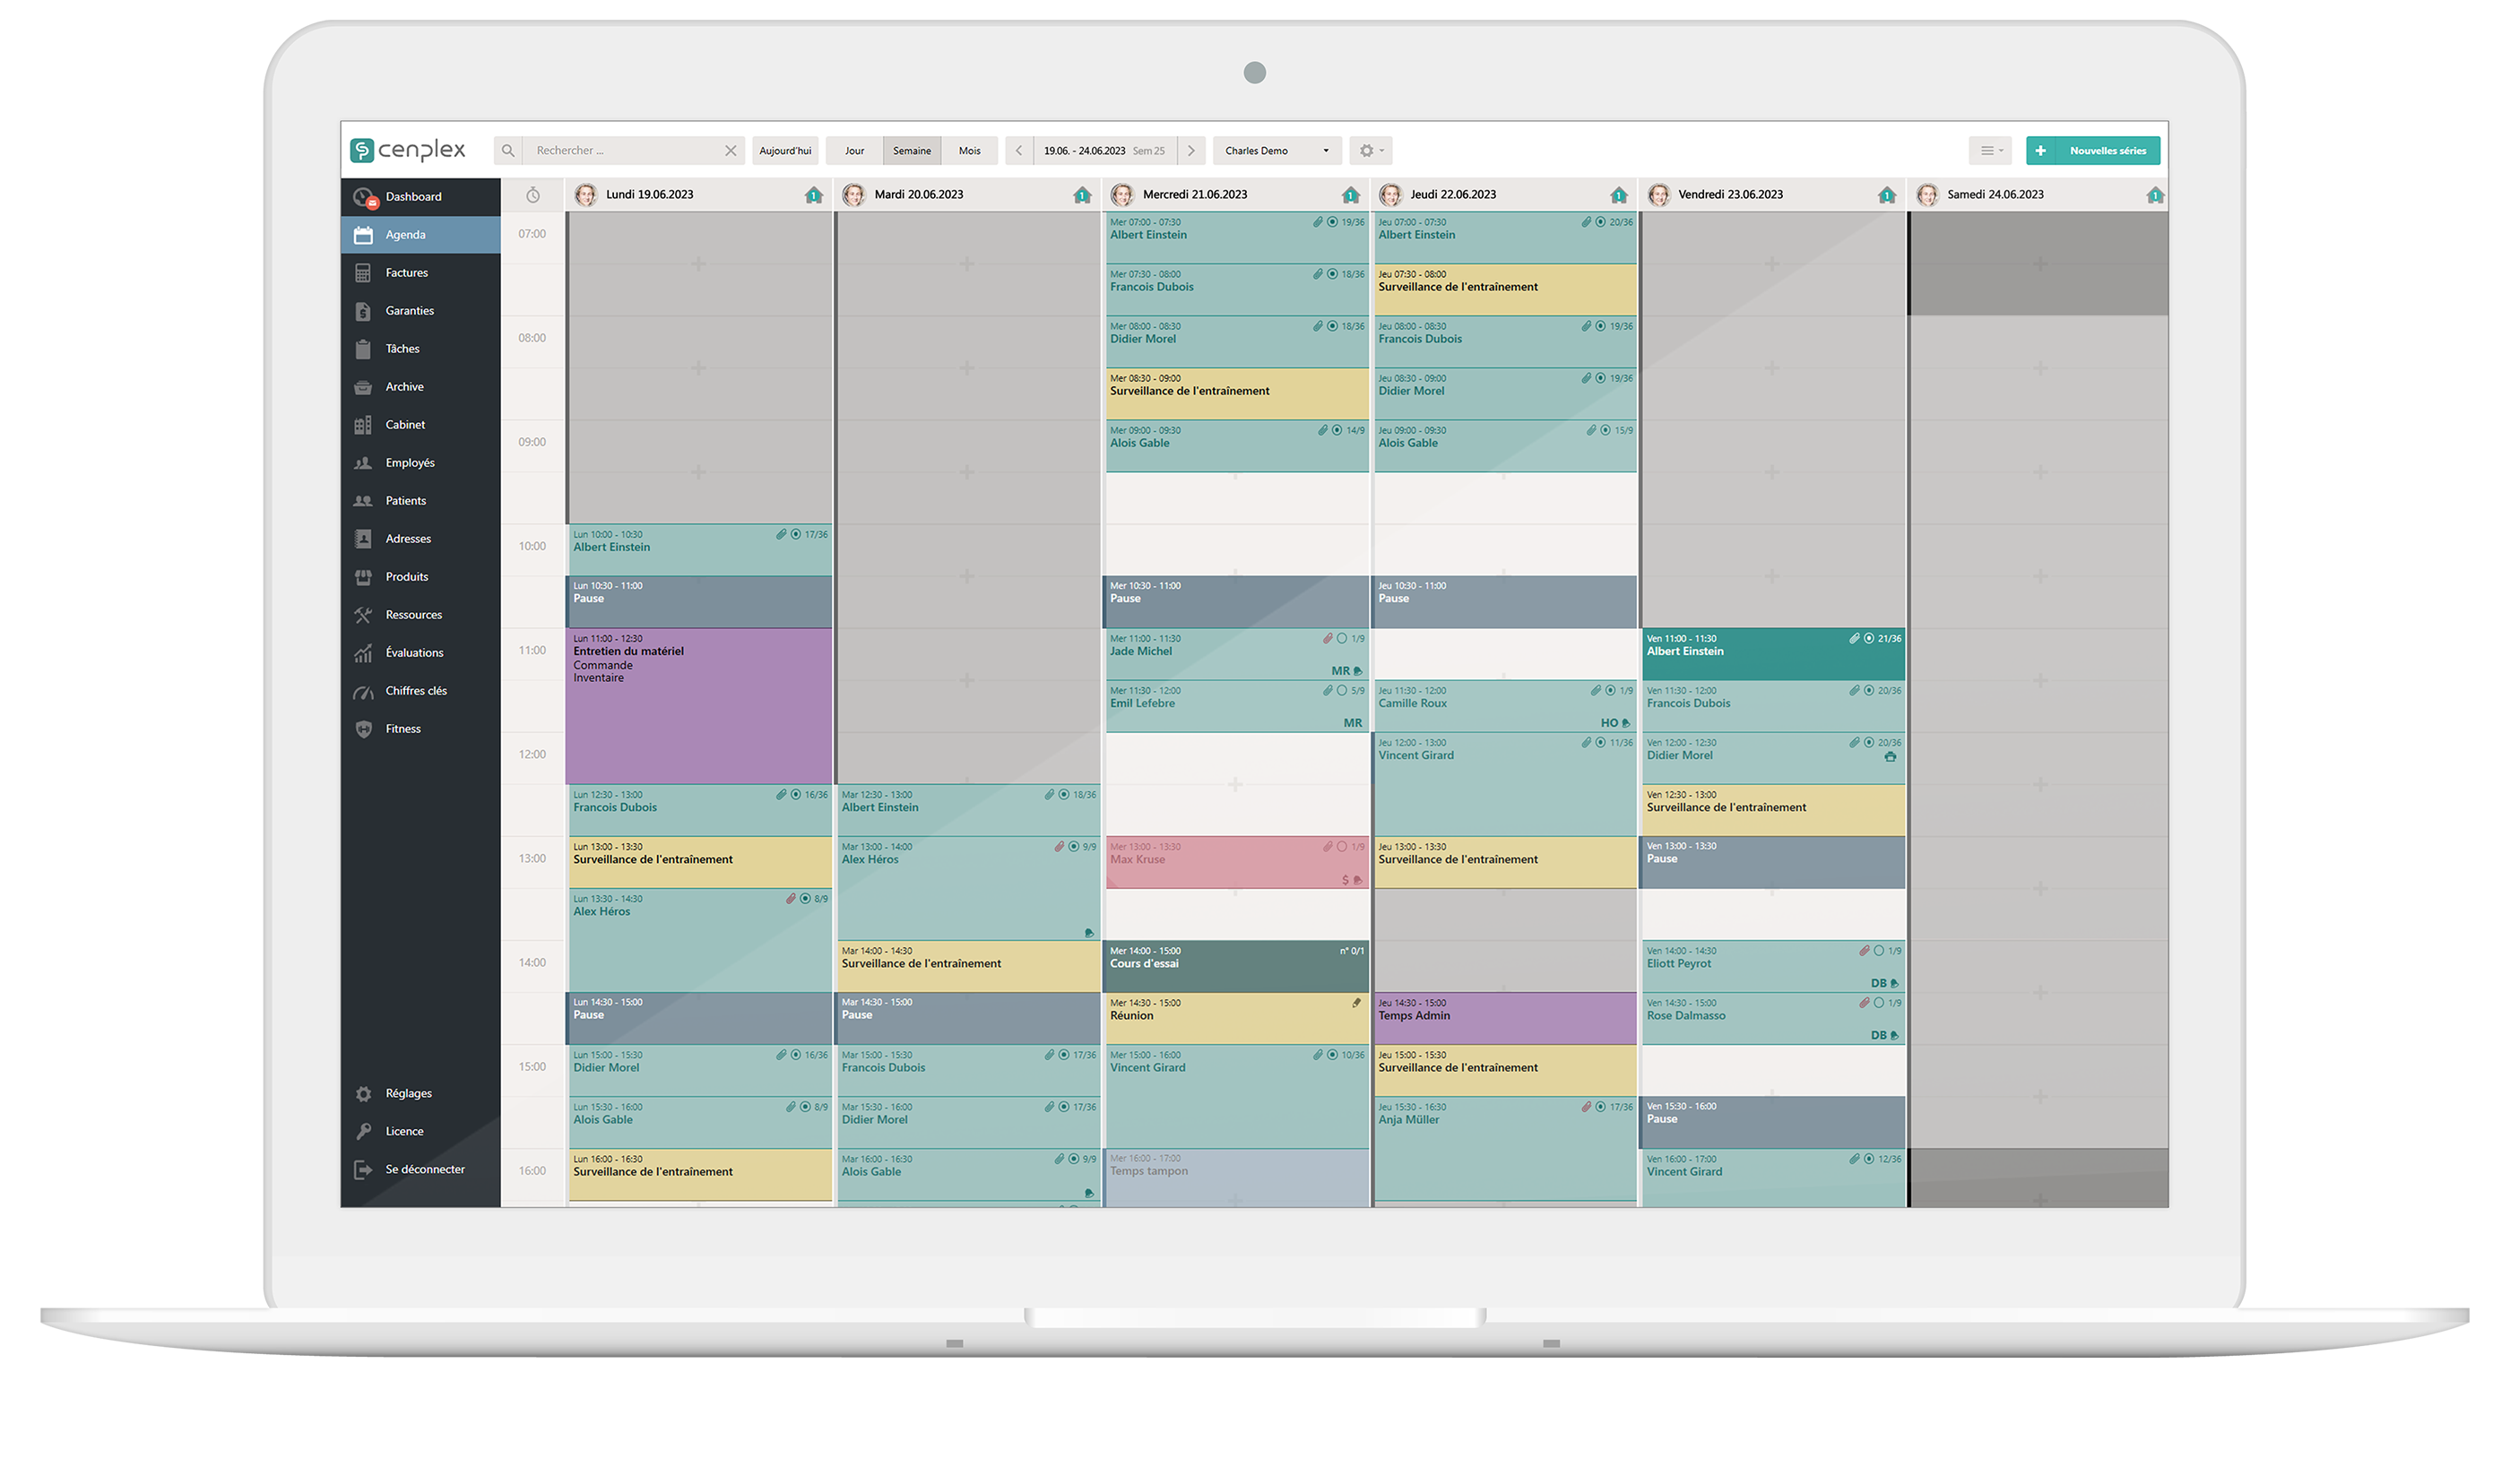Open the Licence page
Image resolution: width=2510 pixels, height=1484 pixels.
click(420, 1132)
